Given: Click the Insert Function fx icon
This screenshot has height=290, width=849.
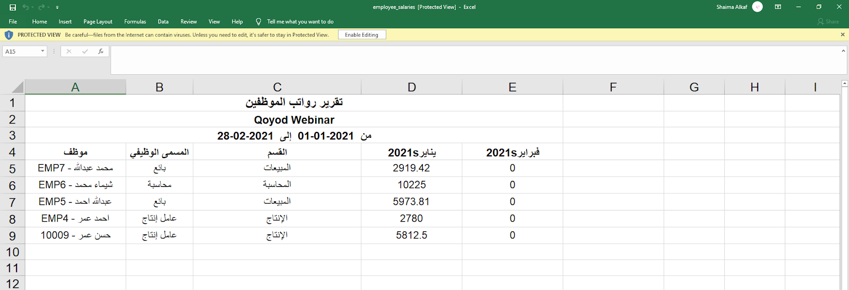Looking at the screenshot, I should tap(100, 51).
